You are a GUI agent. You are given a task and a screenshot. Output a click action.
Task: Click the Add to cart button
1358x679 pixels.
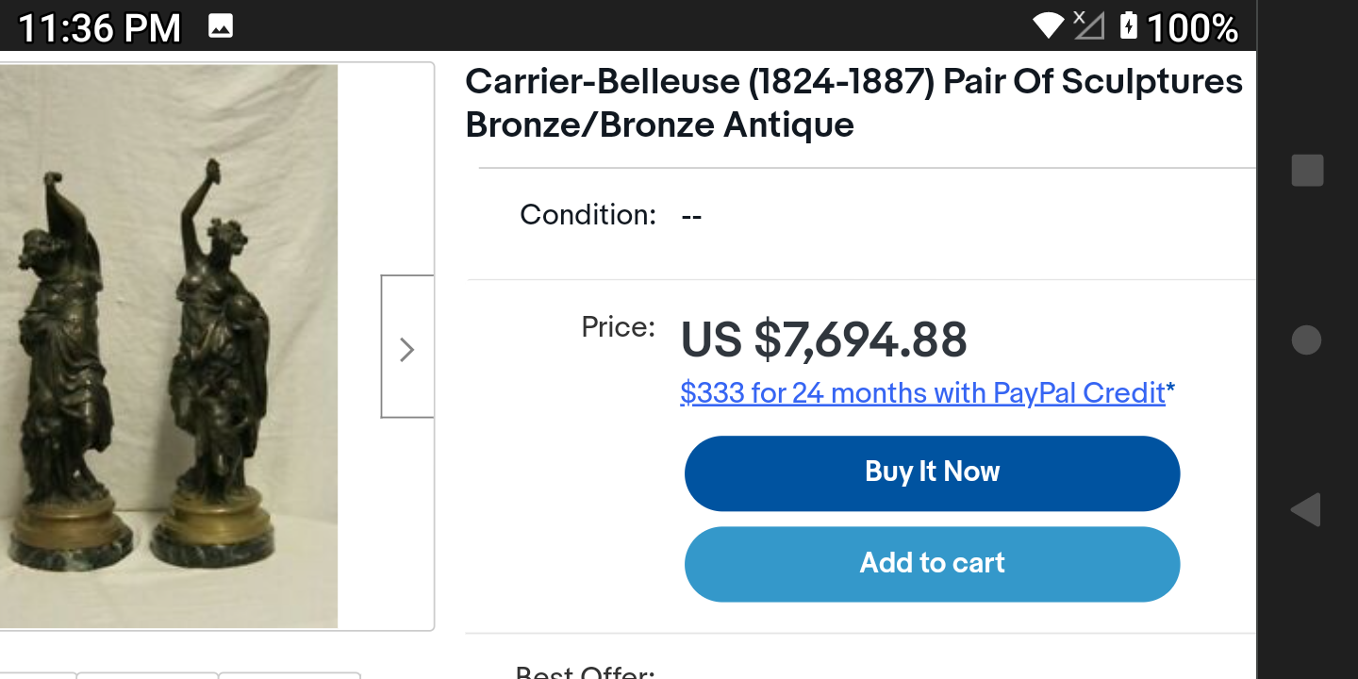tap(932, 563)
